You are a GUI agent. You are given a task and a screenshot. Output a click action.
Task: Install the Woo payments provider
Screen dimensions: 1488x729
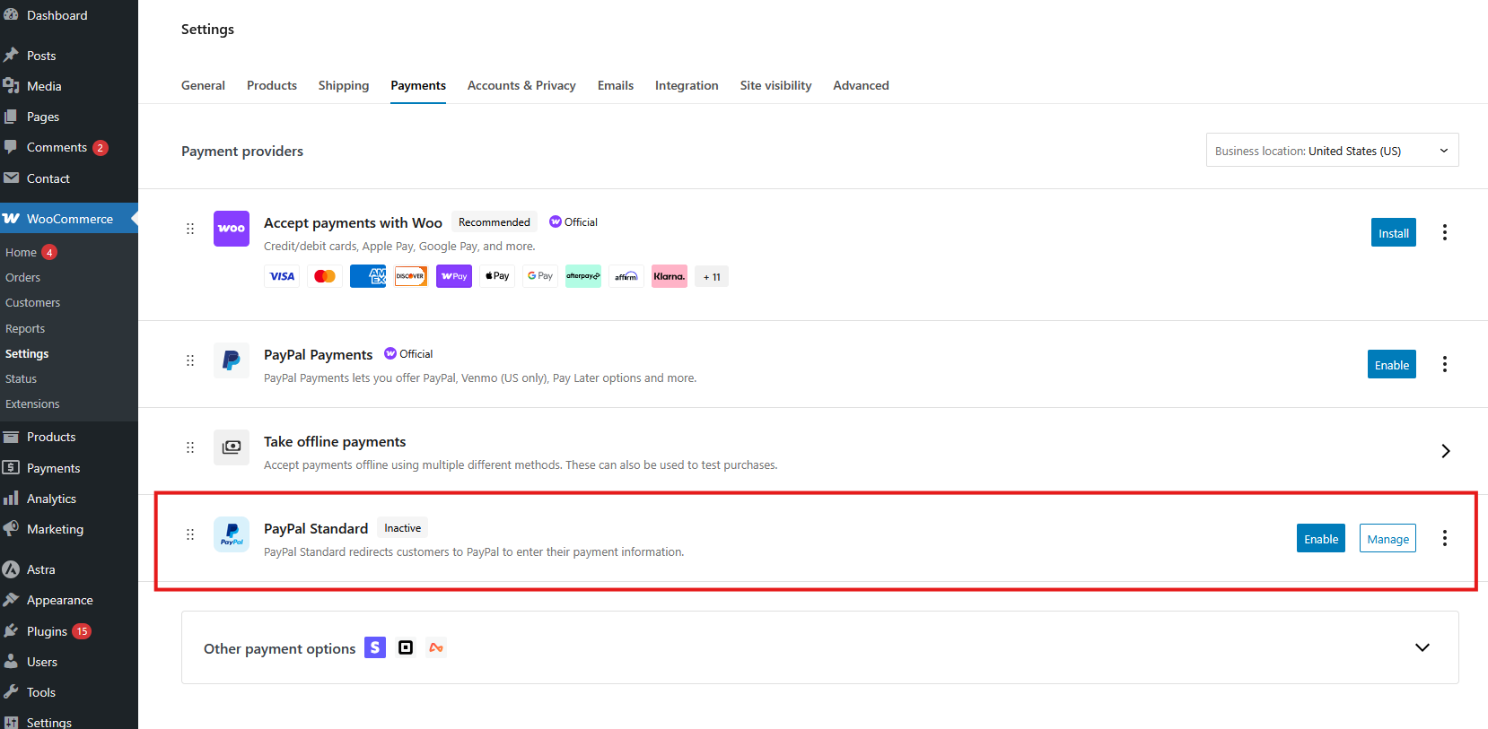tap(1393, 232)
